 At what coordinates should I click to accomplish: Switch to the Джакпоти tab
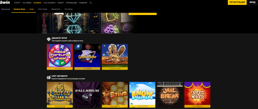coord(56,9)
